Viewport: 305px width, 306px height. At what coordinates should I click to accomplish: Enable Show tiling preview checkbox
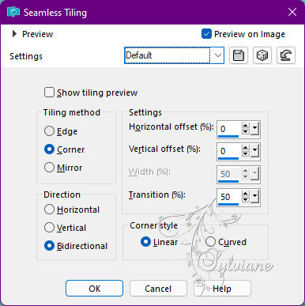pyautogui.click(x=49, y=93)
